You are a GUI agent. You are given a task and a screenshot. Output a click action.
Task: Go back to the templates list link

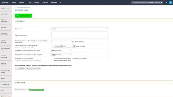tap(22, 7)
